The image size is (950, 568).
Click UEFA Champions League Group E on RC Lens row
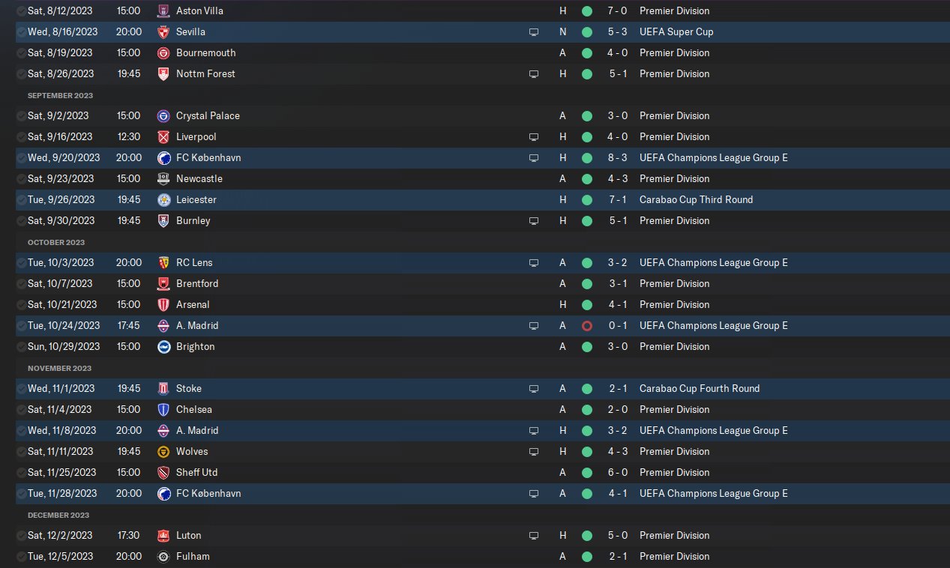[x=714, y=263]
